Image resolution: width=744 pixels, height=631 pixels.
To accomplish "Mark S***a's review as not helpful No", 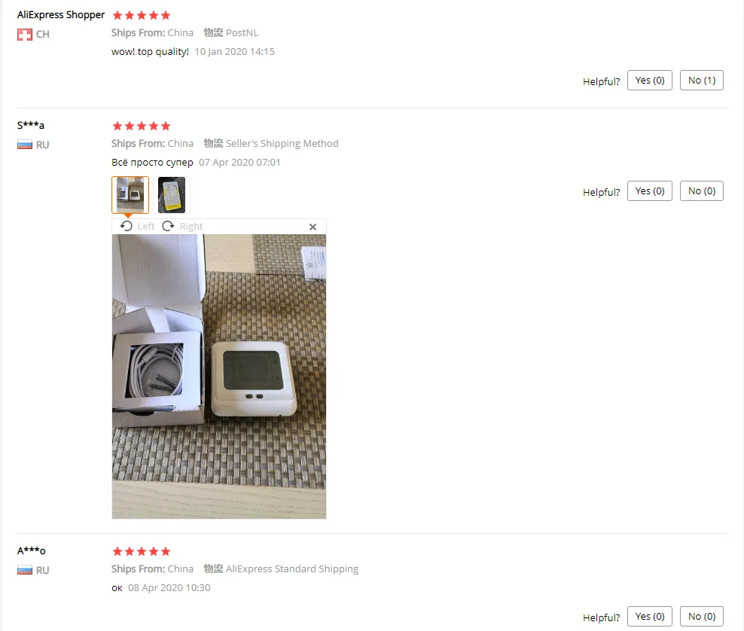I will point(701,191).
